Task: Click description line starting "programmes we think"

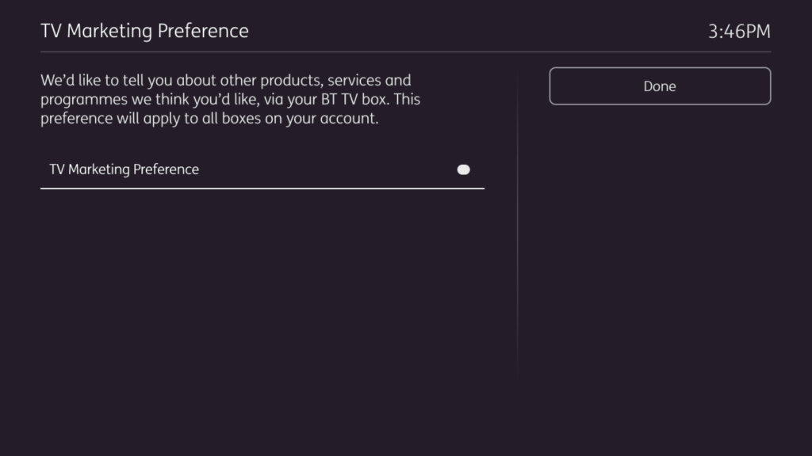Action: pyautogui.click(x=230, y=101)
